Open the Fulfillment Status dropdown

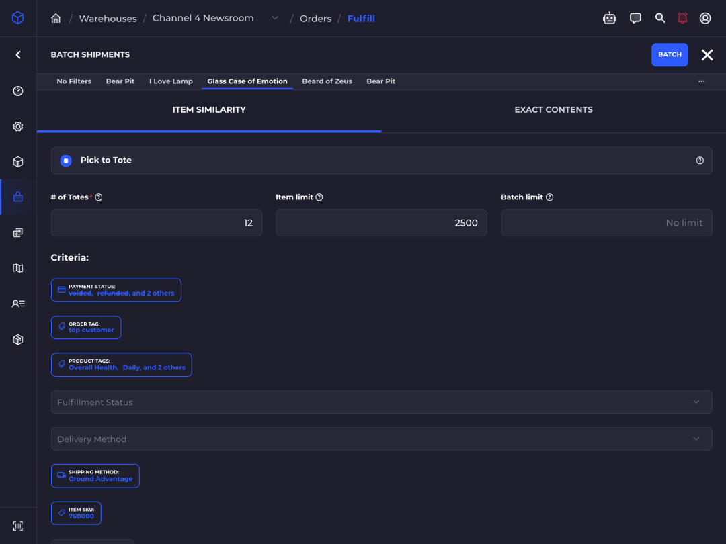pyautogui.click(x=382, y=402)
